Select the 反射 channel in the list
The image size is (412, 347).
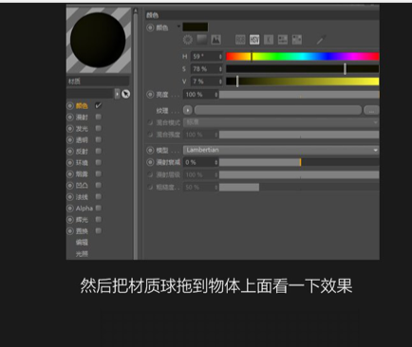click(82, 152)
